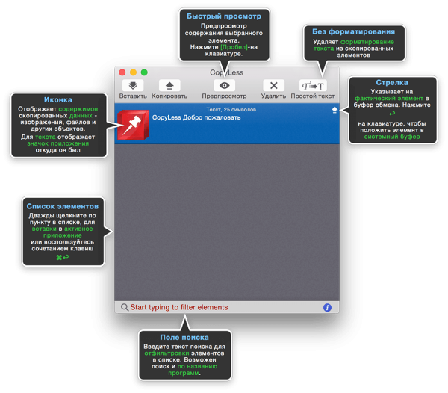Click the search magnifier icon
448x393 pixels.
click(125, 307)
